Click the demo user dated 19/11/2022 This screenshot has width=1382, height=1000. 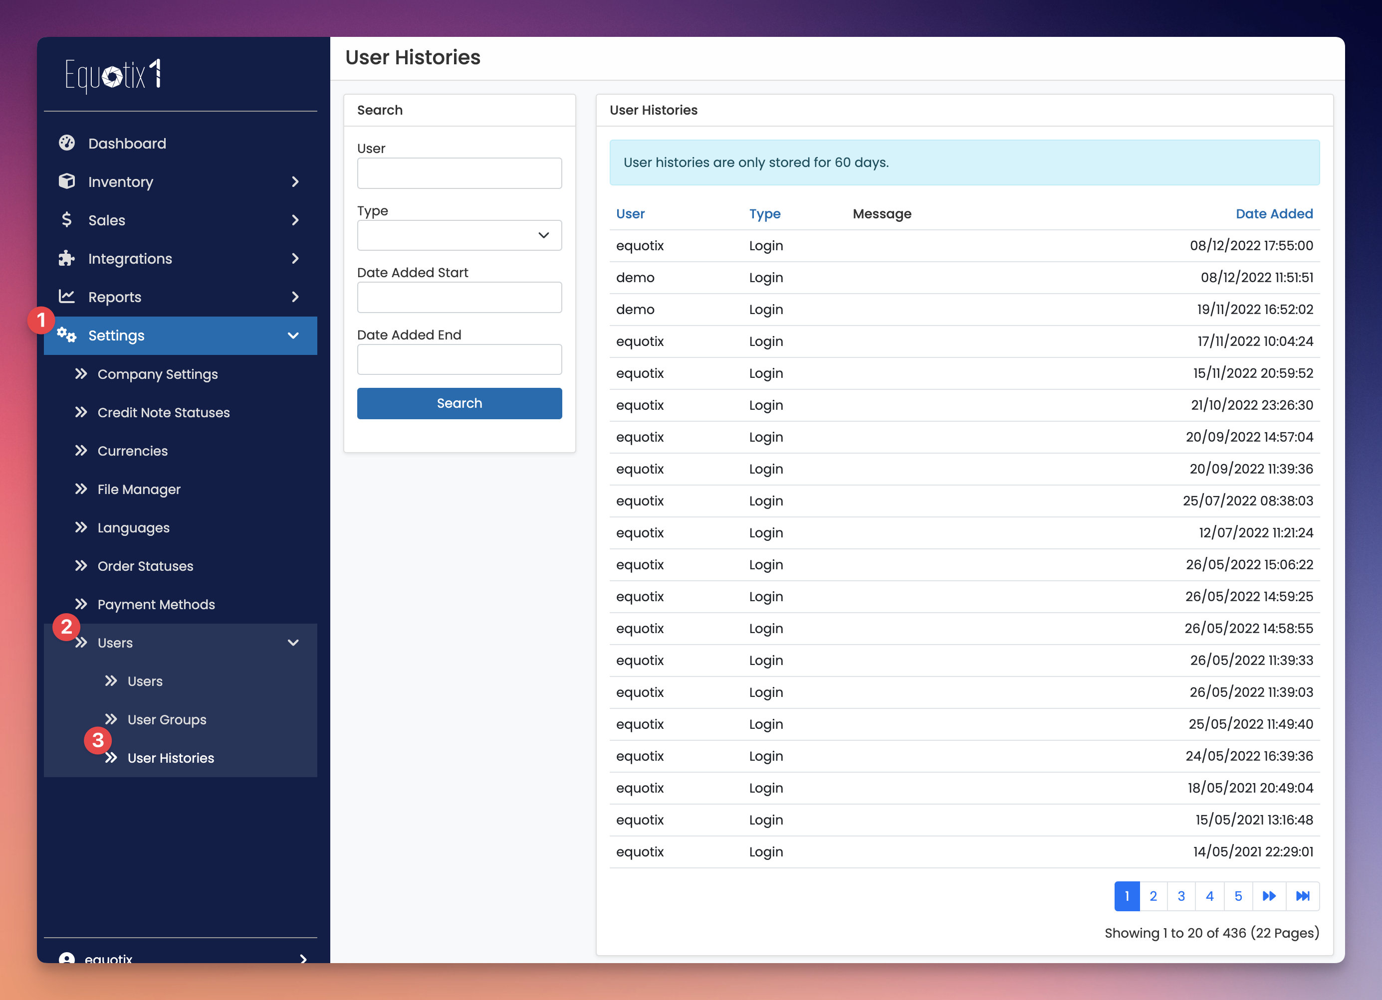pos(635,310)
